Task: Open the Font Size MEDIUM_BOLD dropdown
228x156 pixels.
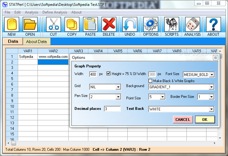Action: pos(212,75)
